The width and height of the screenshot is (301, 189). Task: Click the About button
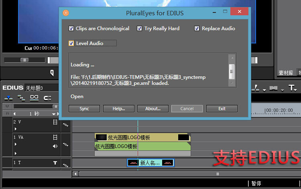click(x=153, y=109)
